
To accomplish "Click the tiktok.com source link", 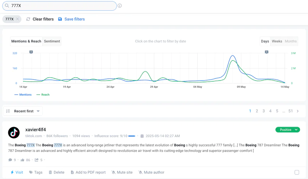I will point(34,136).
